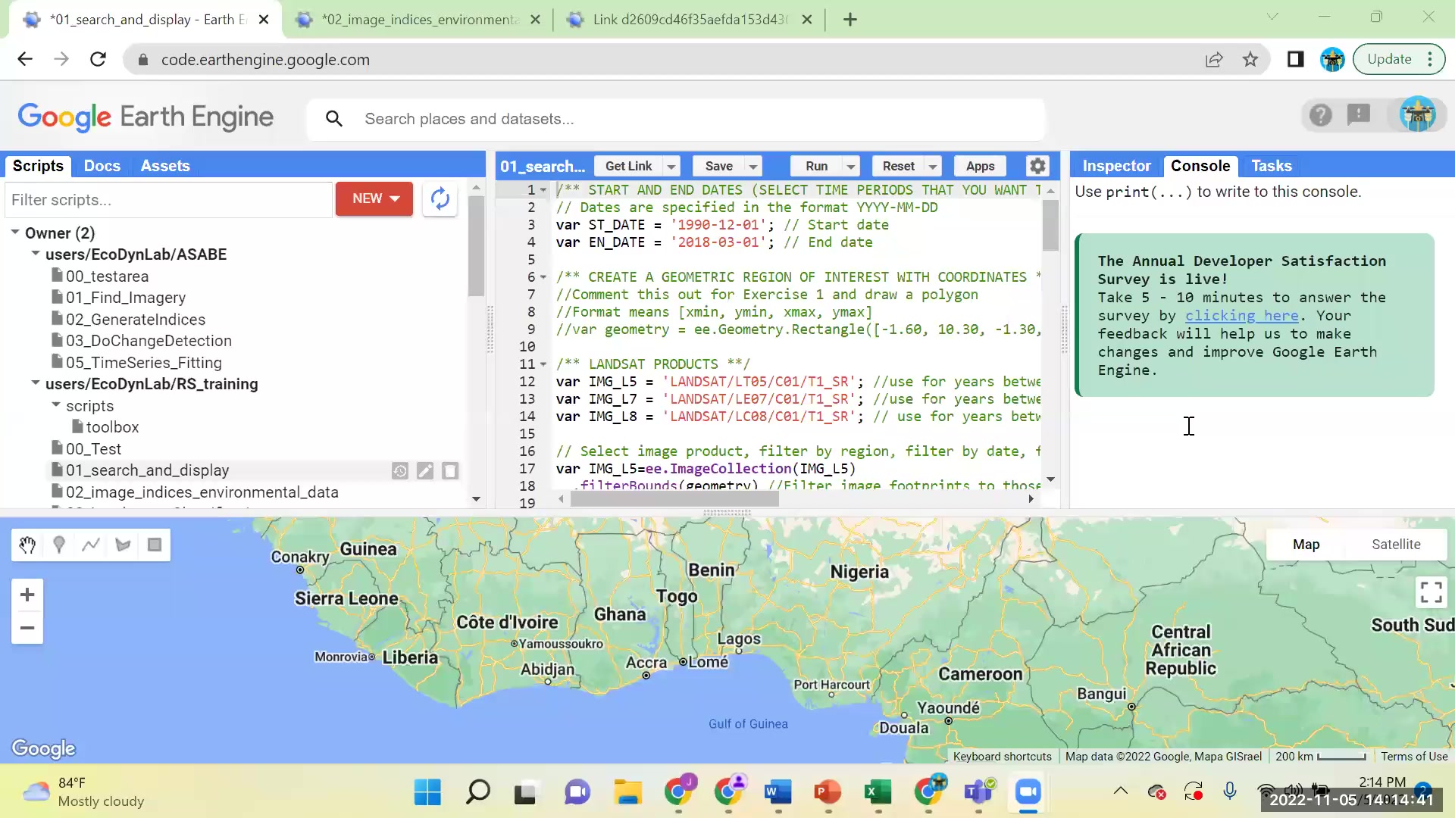
Task: Select the draw polygon shape tool
Action: [123, 545]
